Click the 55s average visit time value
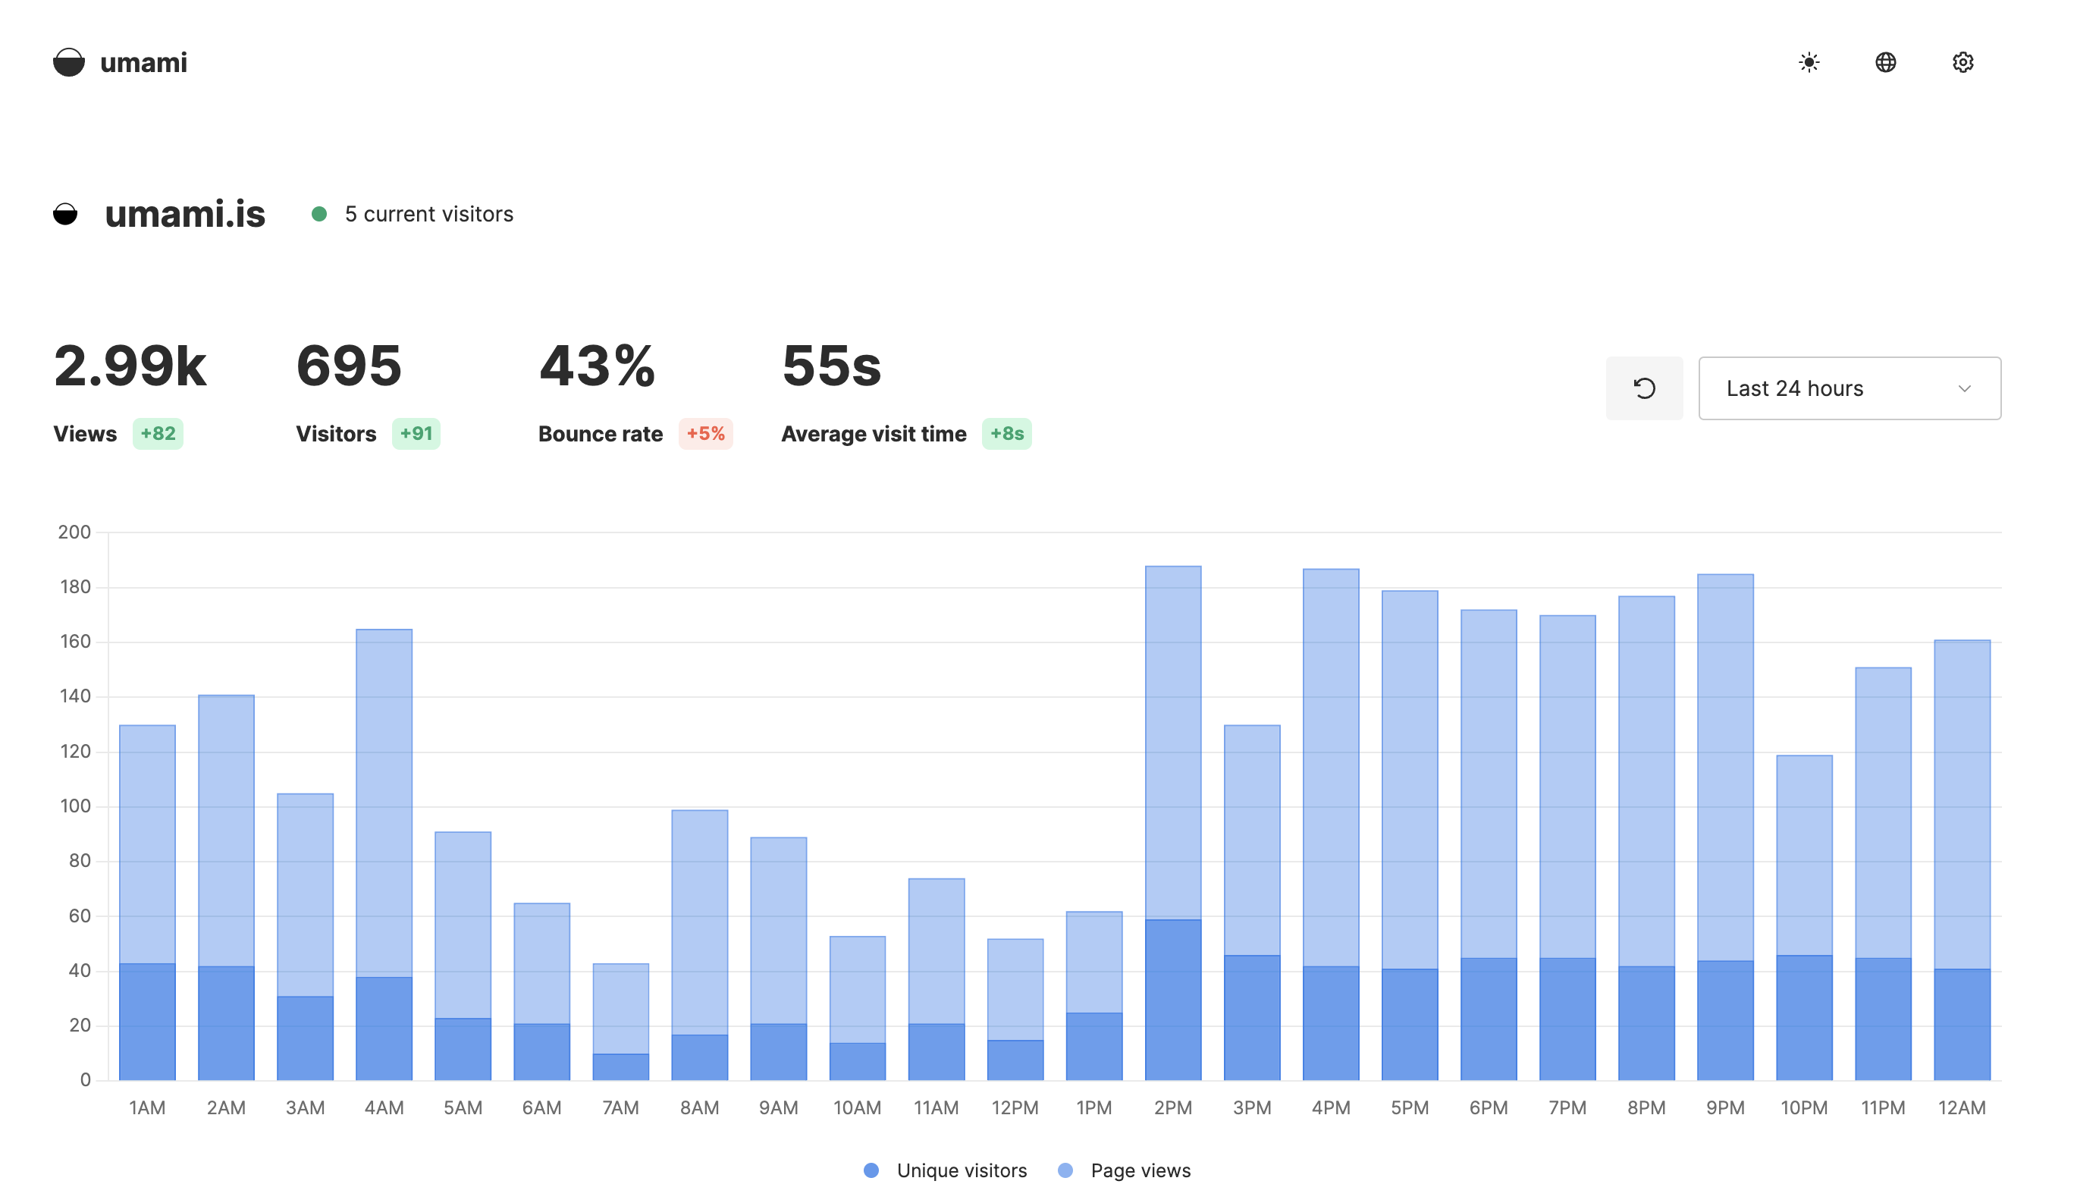This screenshot has height=1203, width=2099. (832, 366)
